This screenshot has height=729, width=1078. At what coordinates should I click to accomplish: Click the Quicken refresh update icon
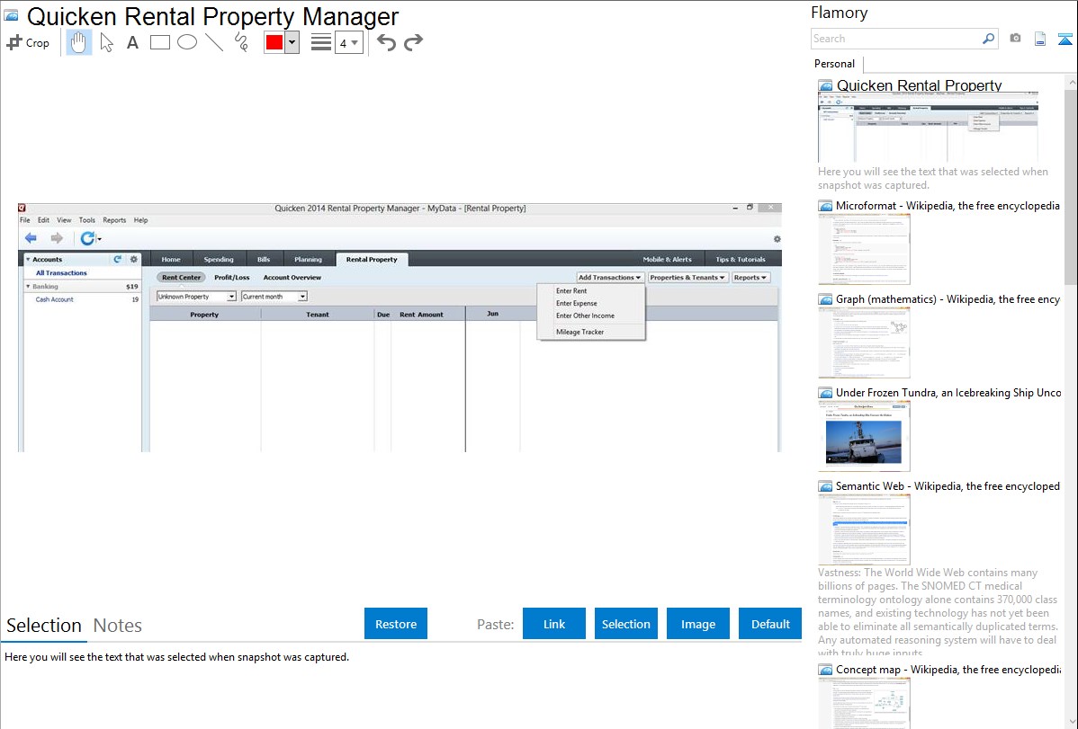click(89, 238)
